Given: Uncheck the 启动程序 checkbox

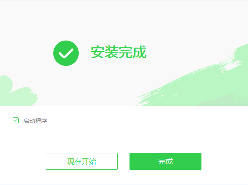Looking at the screenshot, I should click(16, 120).
